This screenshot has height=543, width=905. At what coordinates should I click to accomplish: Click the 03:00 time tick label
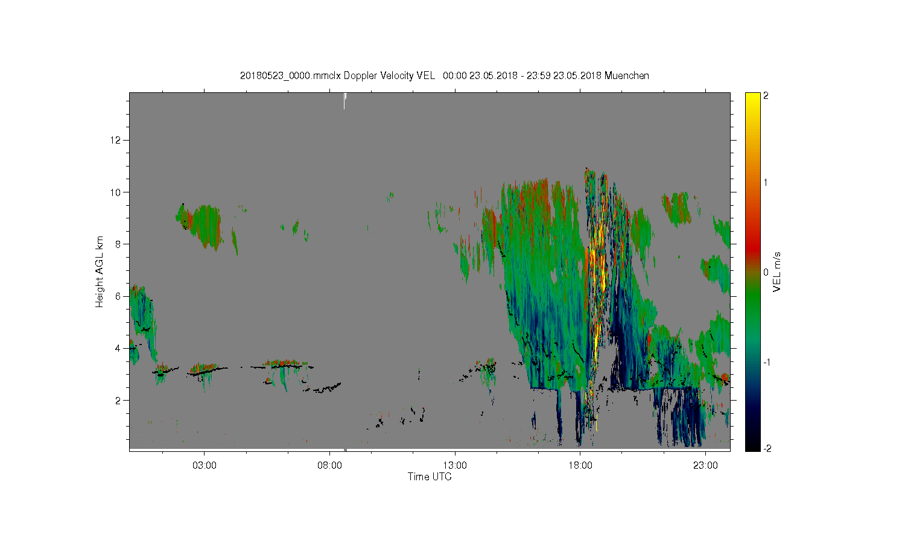tap(204, 466)
